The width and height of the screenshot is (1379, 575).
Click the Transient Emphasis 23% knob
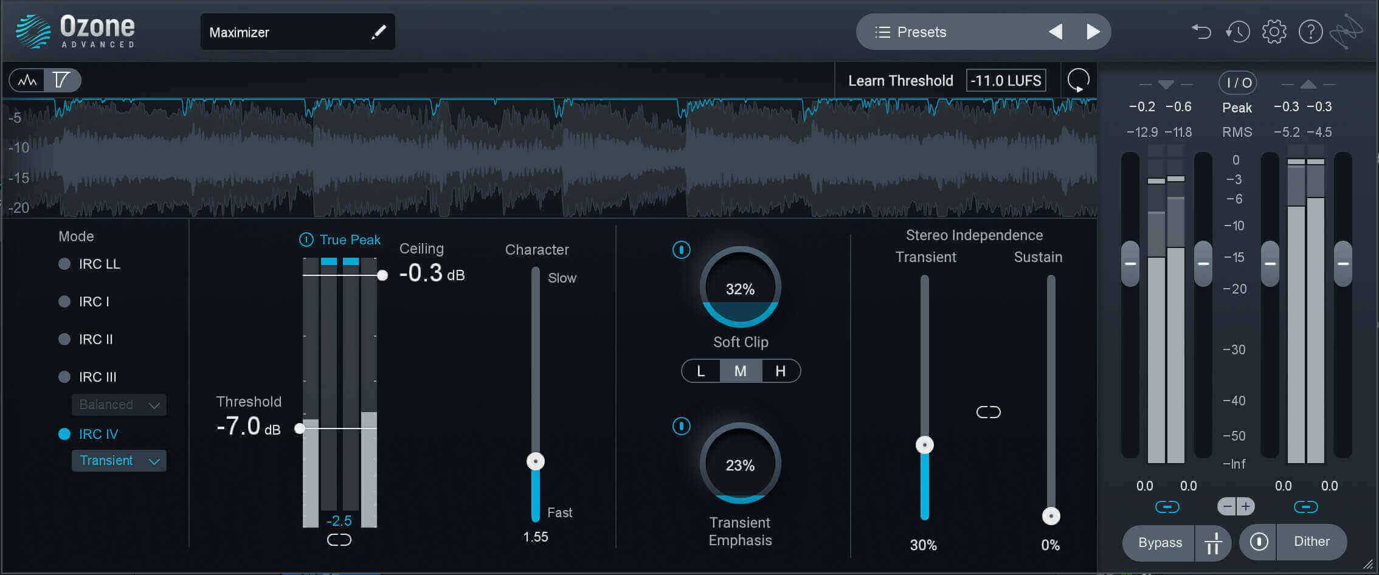pyautogui.click(x=740, y=464)
